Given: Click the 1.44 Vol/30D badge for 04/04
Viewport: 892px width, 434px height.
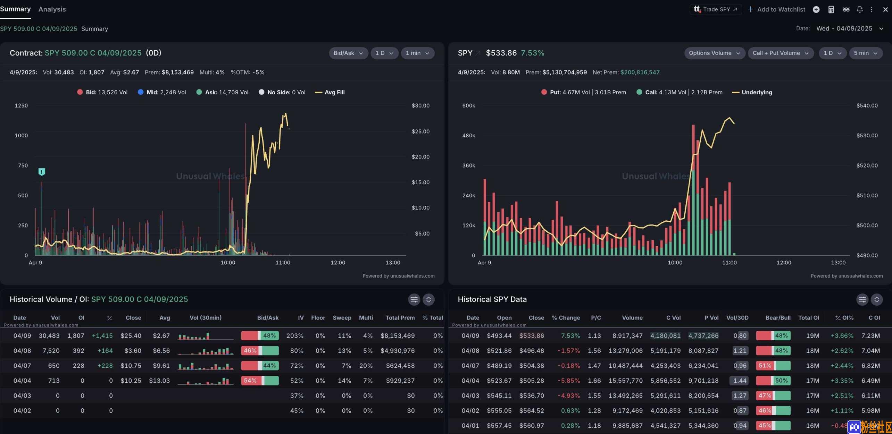Looking at the screenshot, I should (739, 381).
